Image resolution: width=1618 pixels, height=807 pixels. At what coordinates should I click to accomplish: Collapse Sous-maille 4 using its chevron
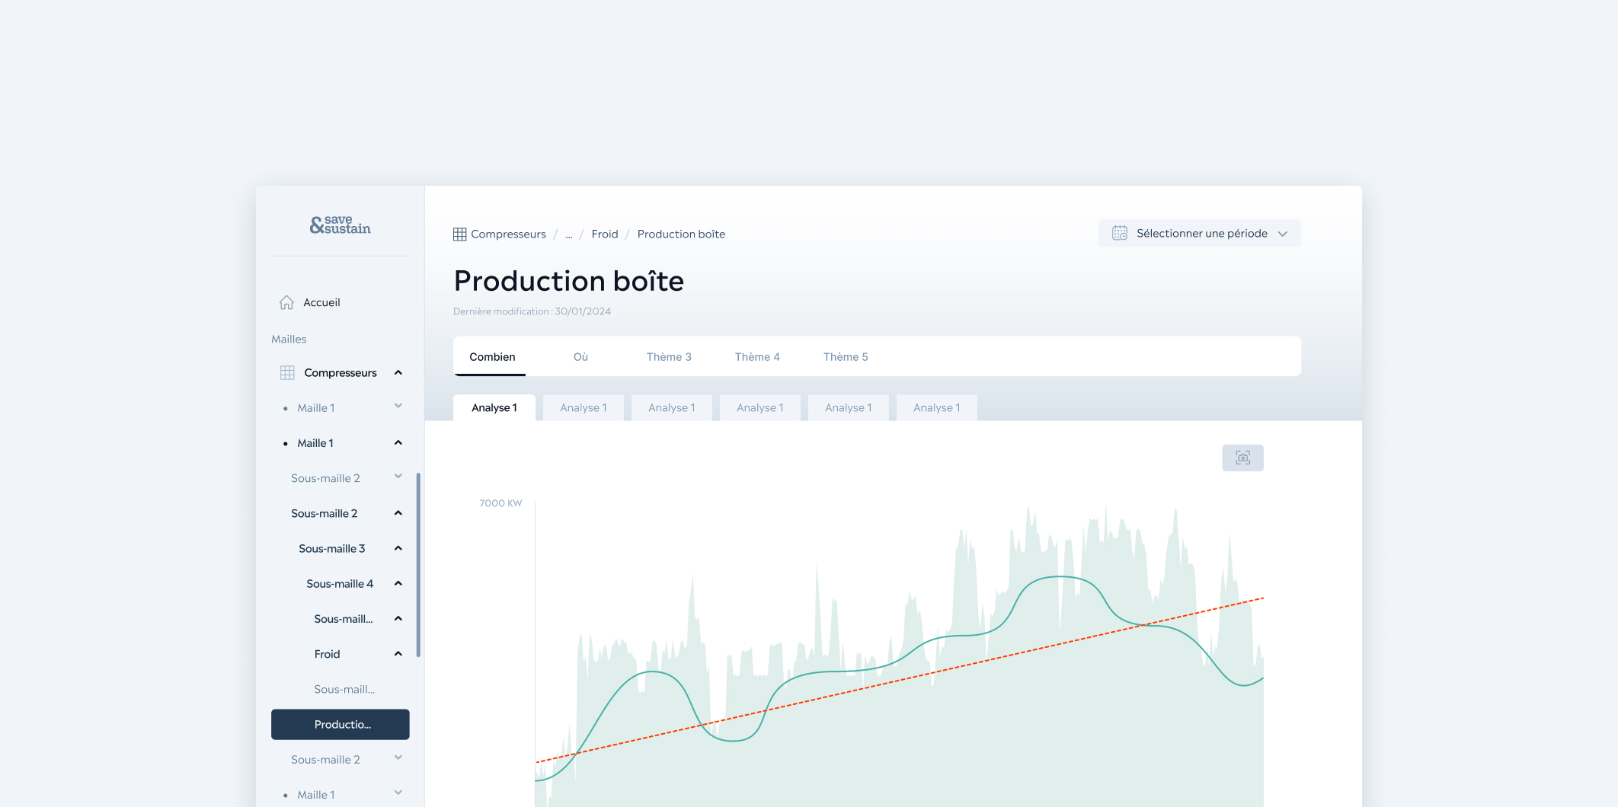398,583
